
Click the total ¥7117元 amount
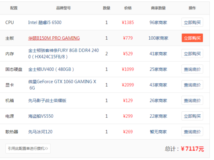tap(193, 149)
